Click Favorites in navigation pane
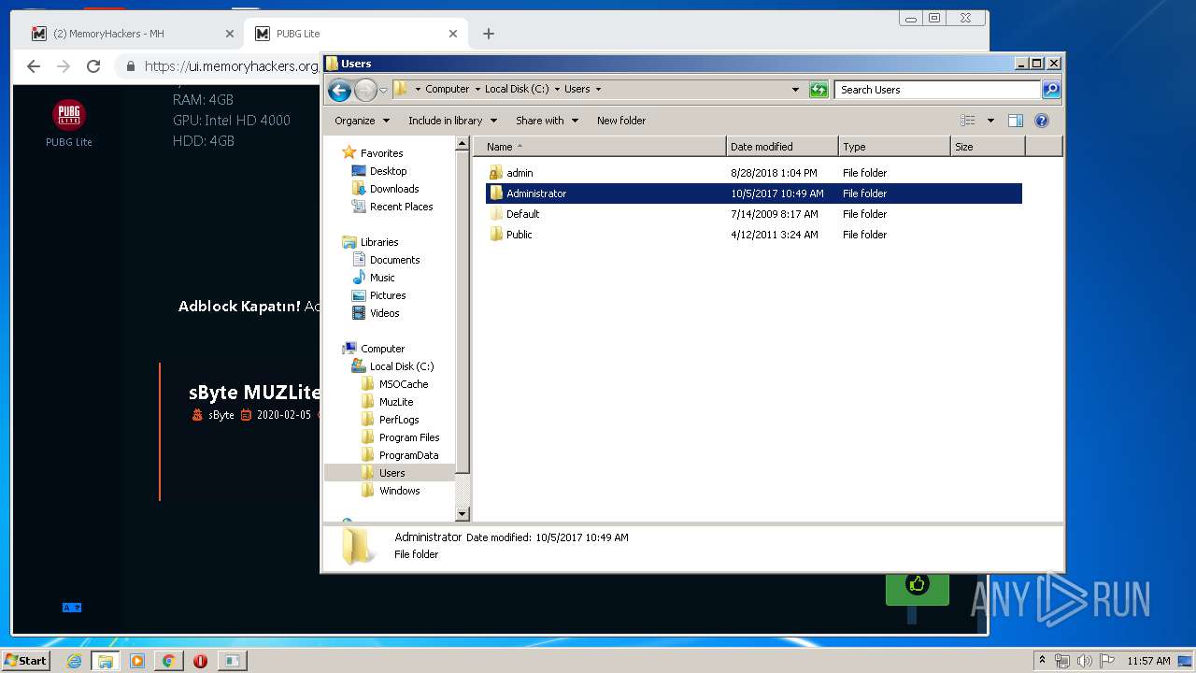1196x673 pixels. [381, 153]
